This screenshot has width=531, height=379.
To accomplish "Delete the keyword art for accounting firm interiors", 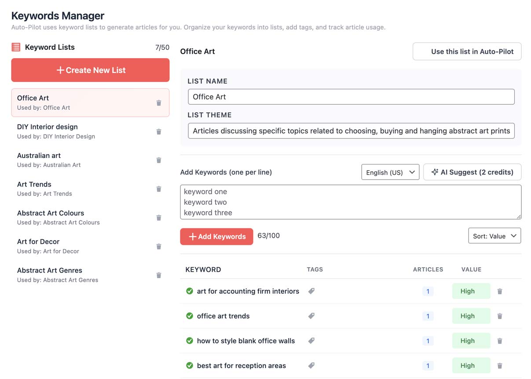I will pos(500,291).
